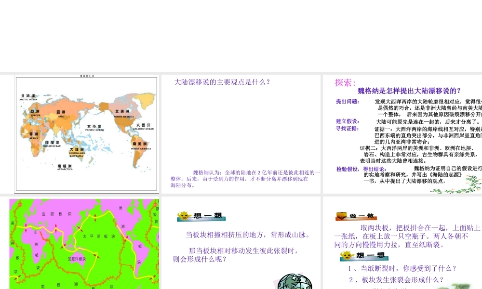Select the line beginning 证据二：大西洋两岸的美洲和非洲
The height and width of the screenshot is (289, 482).
pos(417,148)
